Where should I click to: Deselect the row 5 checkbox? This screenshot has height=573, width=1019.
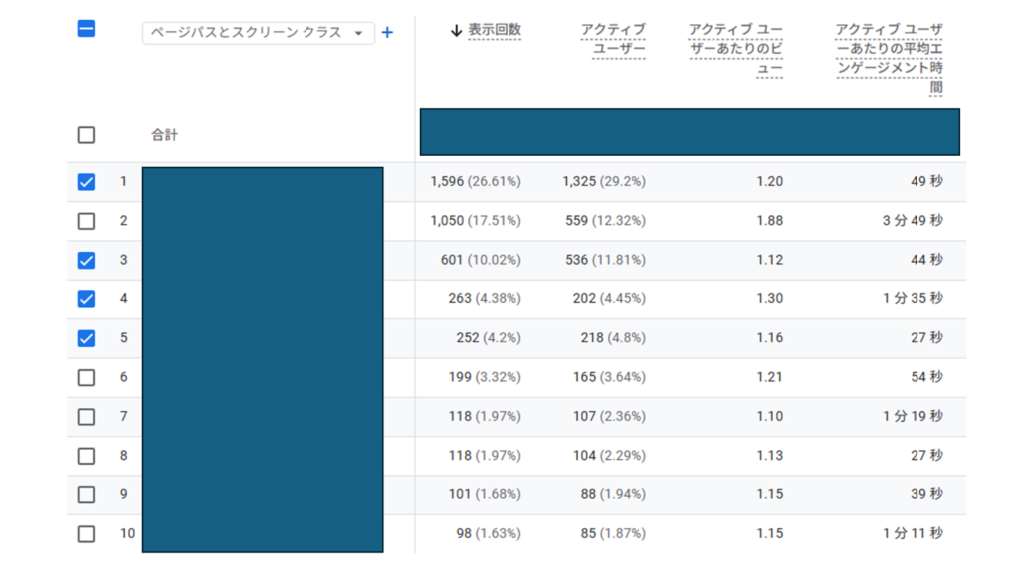coord(86,338)
